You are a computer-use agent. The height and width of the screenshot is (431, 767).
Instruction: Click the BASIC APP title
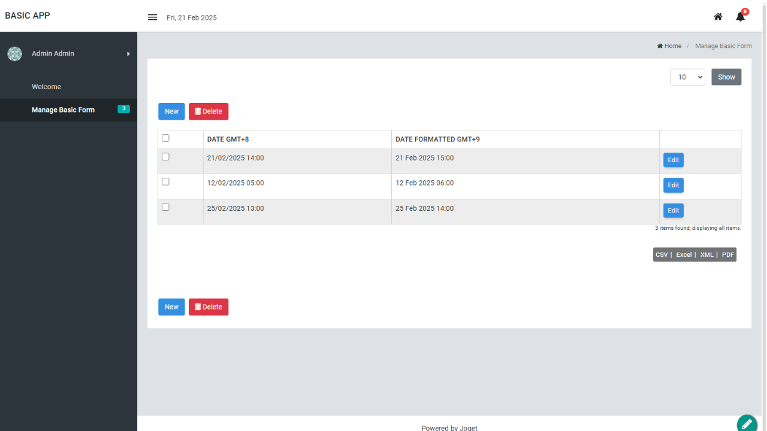(28, 16)
